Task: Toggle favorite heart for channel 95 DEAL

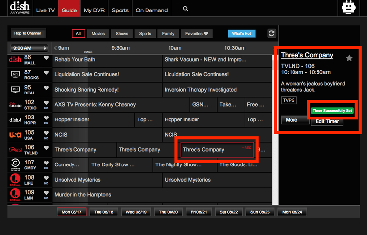Action: coord(46,88)
